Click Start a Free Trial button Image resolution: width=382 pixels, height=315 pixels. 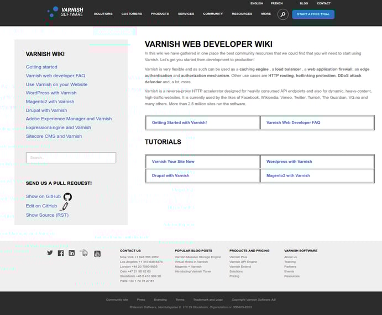tap(313, 14)
